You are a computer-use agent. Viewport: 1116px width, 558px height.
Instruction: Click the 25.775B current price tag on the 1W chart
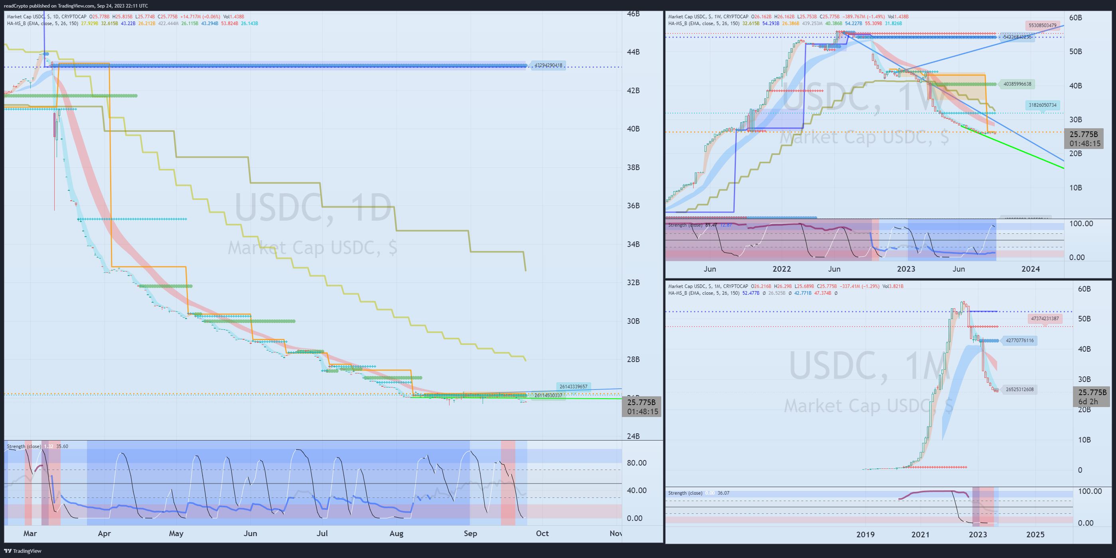pyautogui.click(x=1084, y=139)
